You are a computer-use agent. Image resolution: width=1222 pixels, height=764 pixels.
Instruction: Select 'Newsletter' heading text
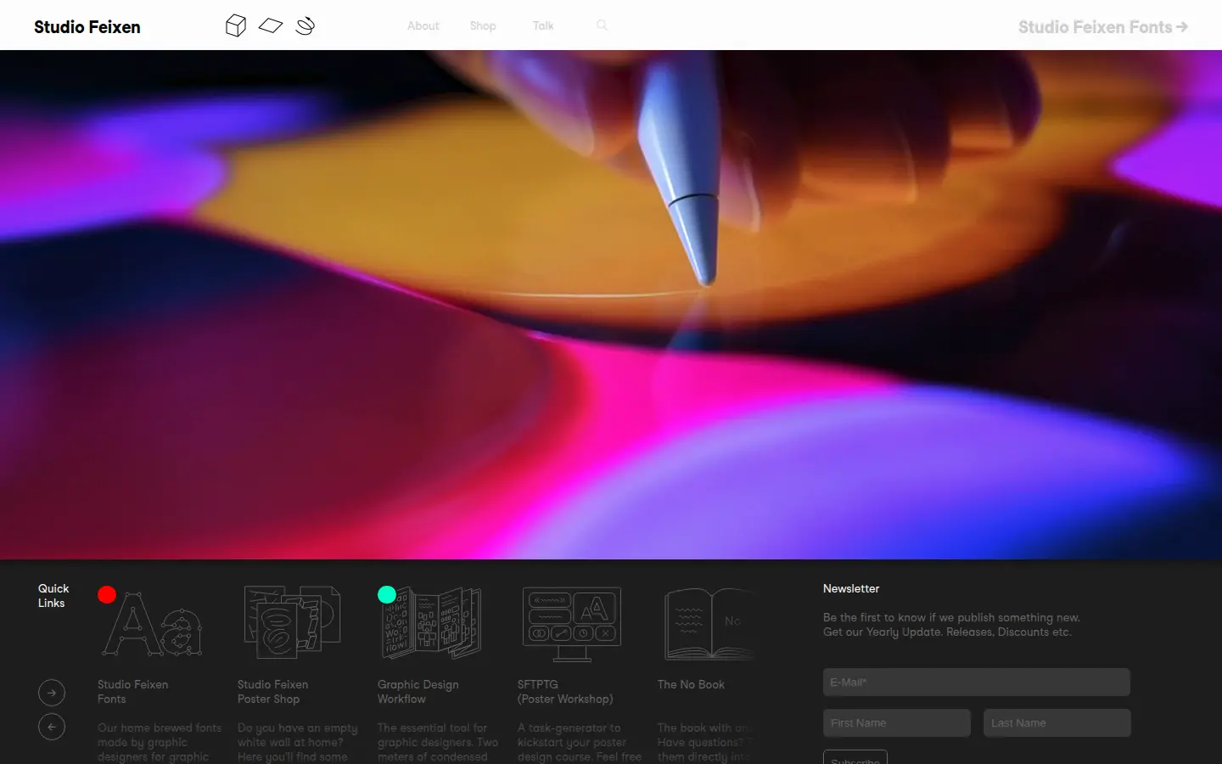click(851, 588)
